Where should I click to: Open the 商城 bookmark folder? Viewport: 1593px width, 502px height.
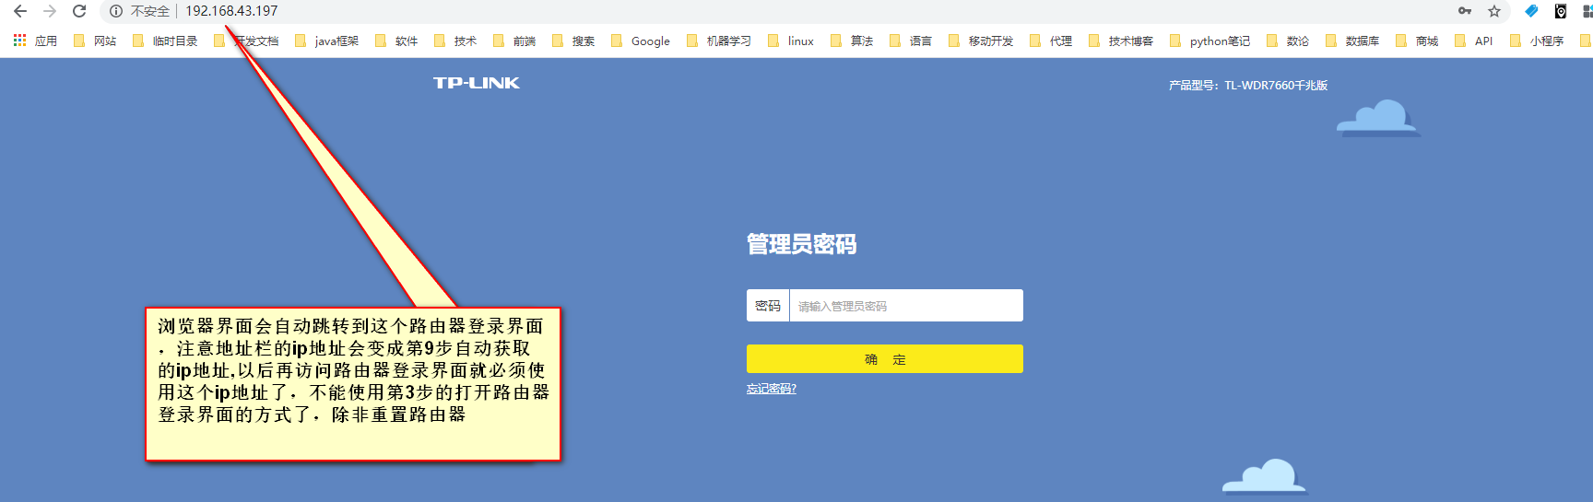coord(1417,41)
